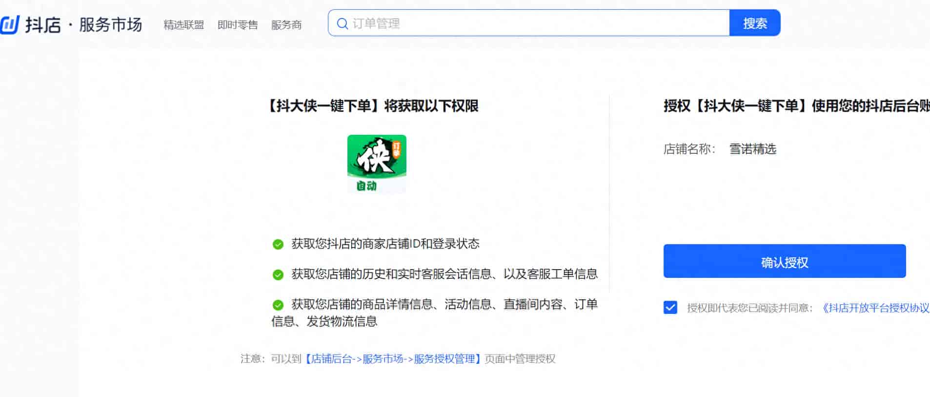The height and width of the screenshot is (397, 930).
Task: Focus the 订单管理 search field
Action: 529,23
